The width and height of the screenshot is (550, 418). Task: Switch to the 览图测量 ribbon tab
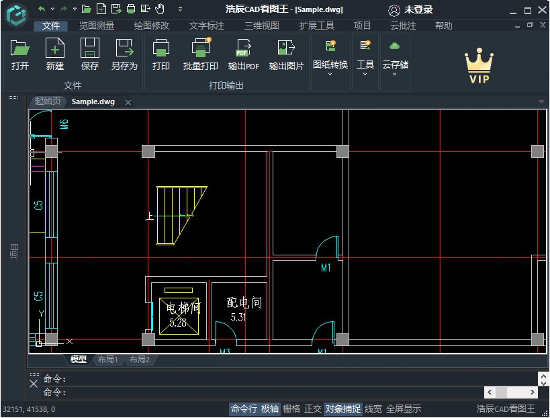[97, 26]
